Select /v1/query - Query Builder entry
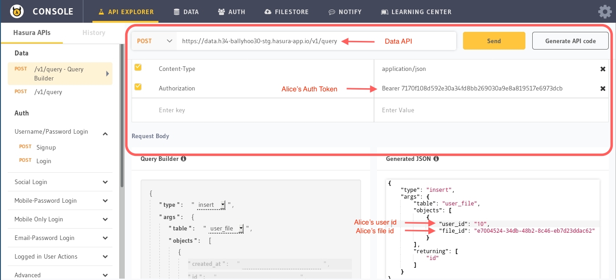The image size is (616, 280). (x=60, y=74)
